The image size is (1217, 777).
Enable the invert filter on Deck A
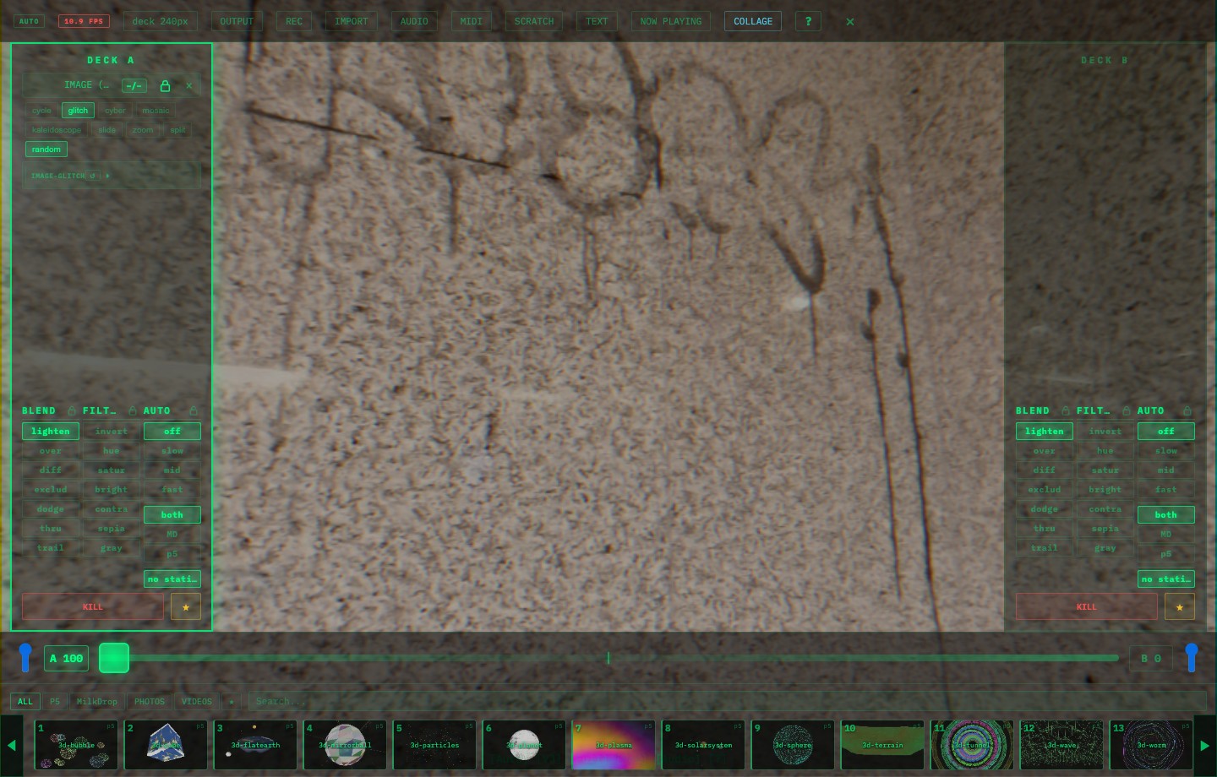pos(112,432)
